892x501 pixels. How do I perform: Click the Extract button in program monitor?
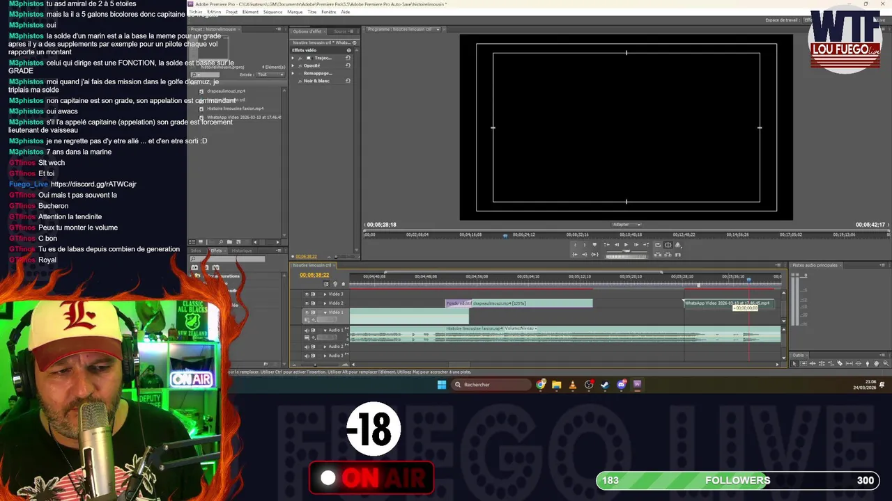668,255
